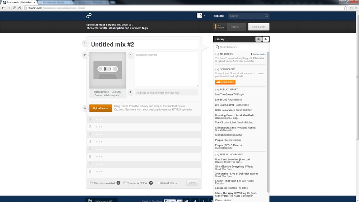The height and width of the screenshot is (202, 359).
Task: Select track The Circular Limit
Action: (234, 123)
